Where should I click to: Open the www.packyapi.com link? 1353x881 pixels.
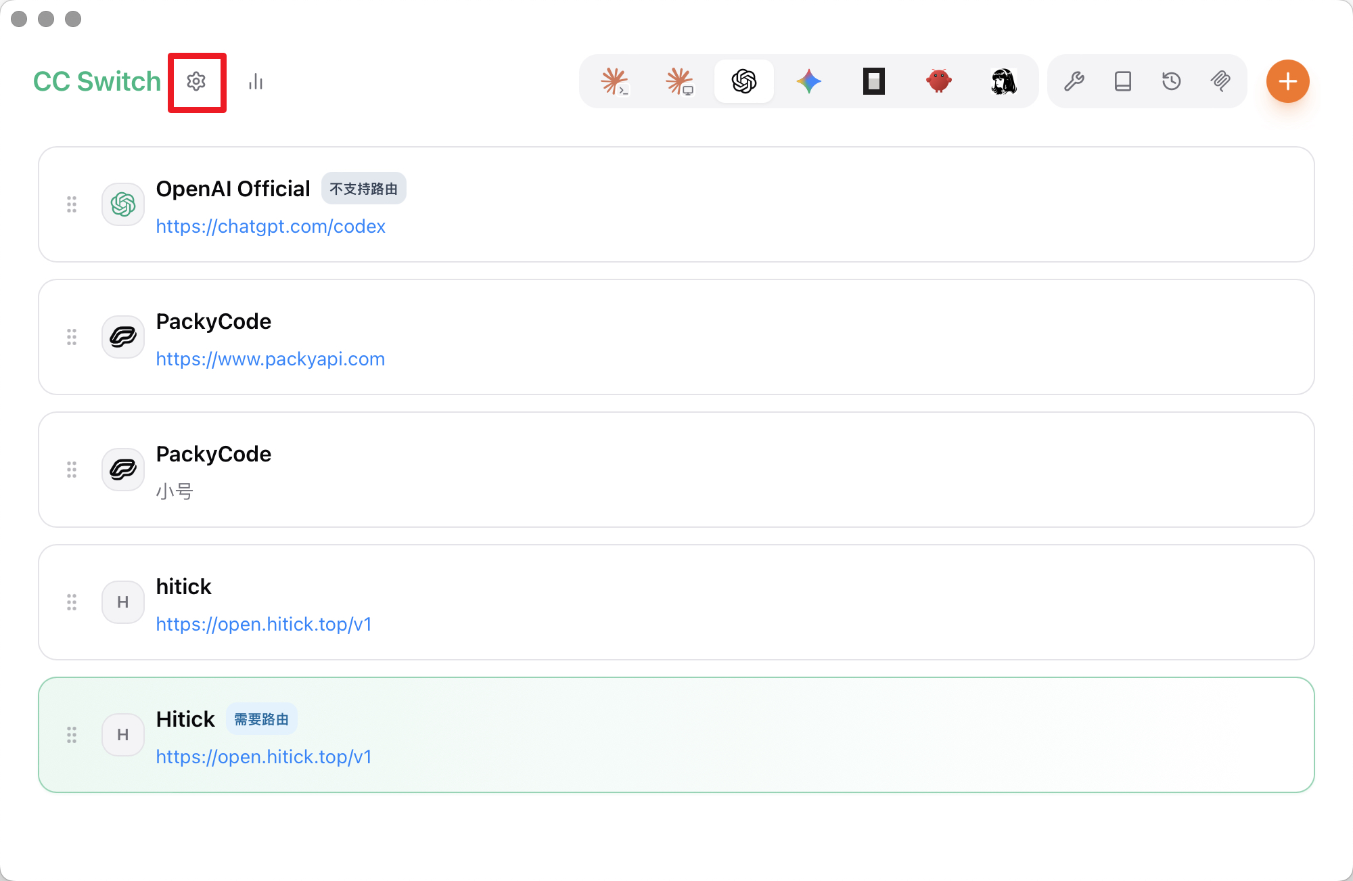[x=271, y=359]
